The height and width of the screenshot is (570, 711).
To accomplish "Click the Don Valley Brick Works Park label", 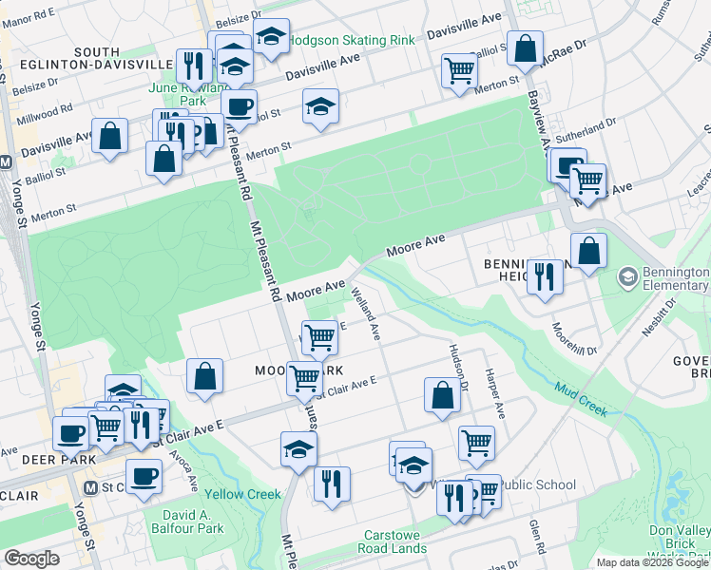I will point(680,542).
